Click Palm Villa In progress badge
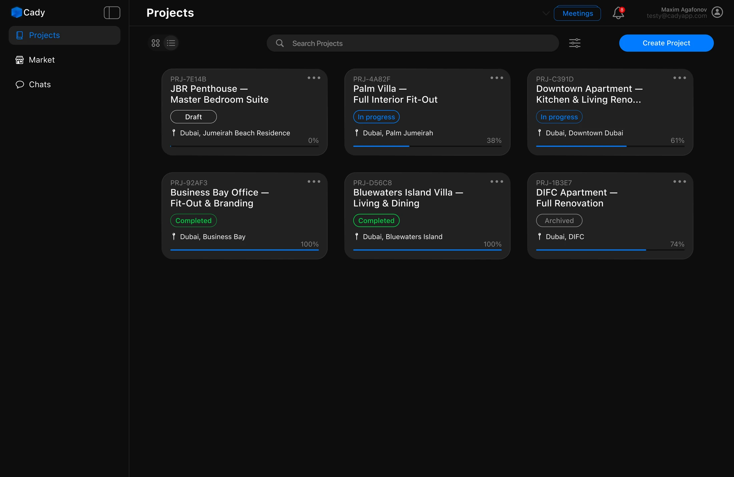This screenshot has height=477, width=734. [x=376, y=117]
